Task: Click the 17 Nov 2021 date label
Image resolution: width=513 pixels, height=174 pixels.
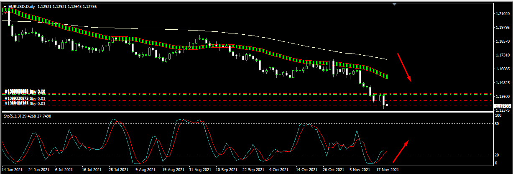Action: pos(388,170)
